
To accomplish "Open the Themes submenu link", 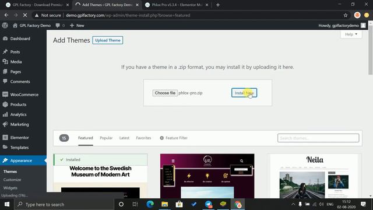I will pyautogui.click(x=10, y=171).
